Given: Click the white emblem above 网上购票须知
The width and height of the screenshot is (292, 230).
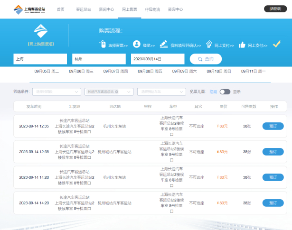Looking at the screenshot, I should [x=40, y=31].
